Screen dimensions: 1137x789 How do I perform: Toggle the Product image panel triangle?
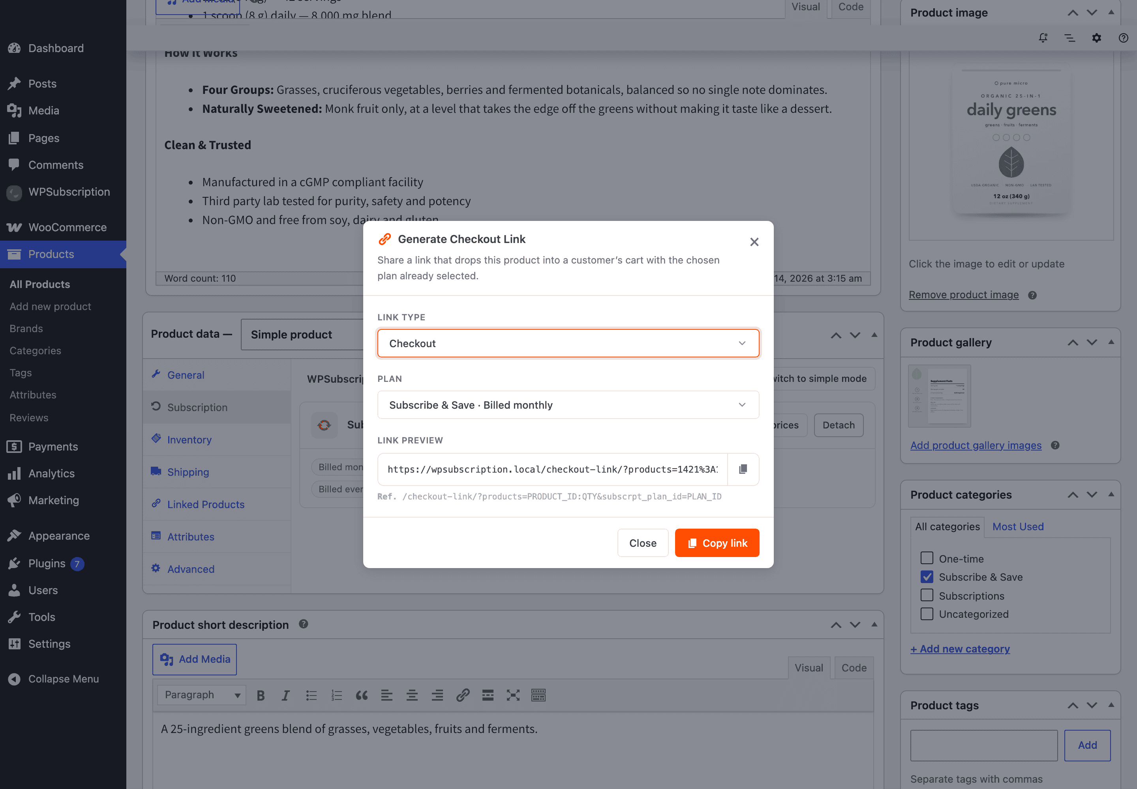coord(1111,12)
